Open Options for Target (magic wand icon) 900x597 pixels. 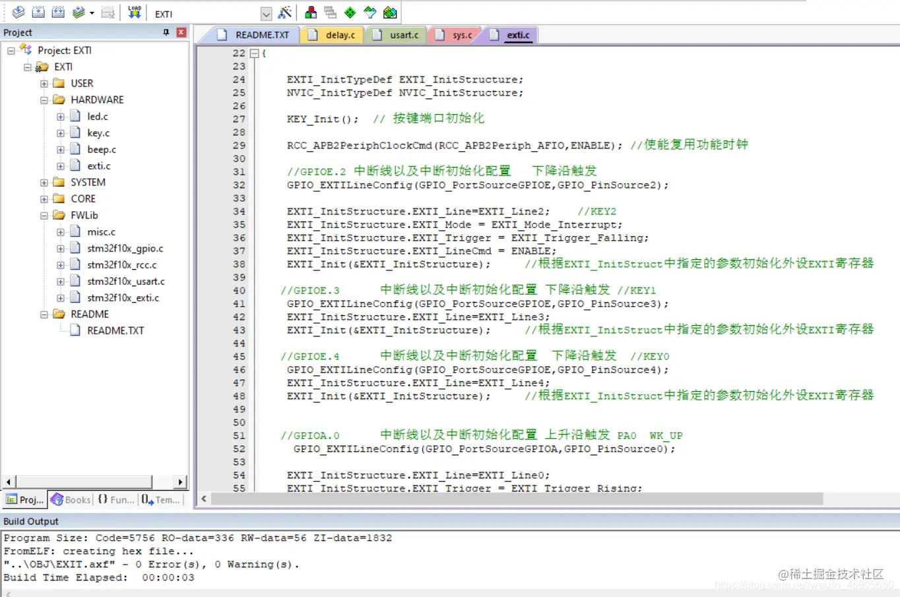point(285,13)
